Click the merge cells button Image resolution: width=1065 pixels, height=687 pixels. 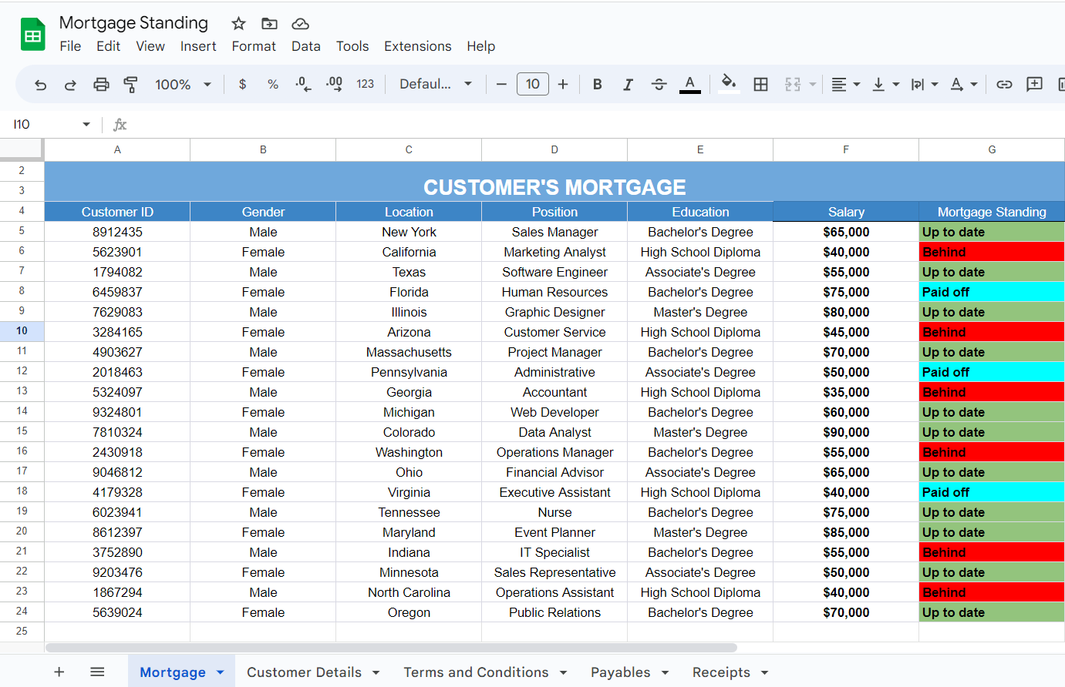point(793,84)
